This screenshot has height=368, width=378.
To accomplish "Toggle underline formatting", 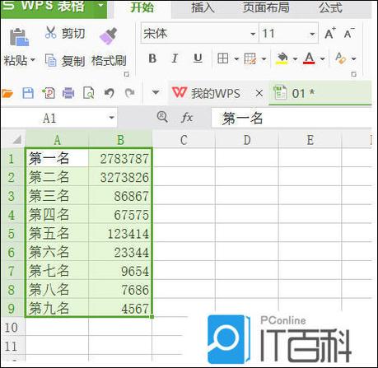I will coord(198,58).
